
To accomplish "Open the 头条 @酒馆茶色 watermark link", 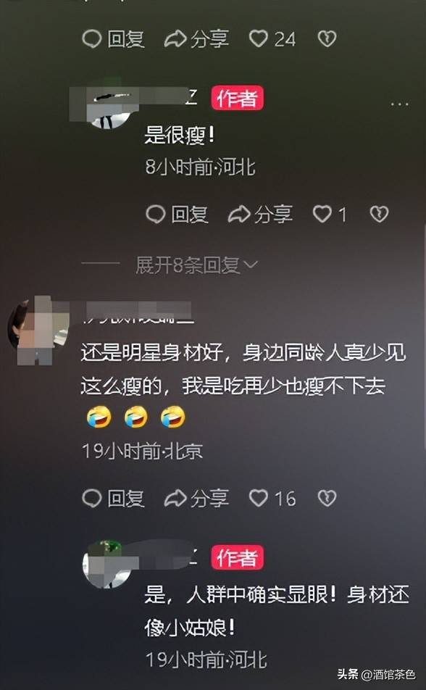I will (376, 674).
